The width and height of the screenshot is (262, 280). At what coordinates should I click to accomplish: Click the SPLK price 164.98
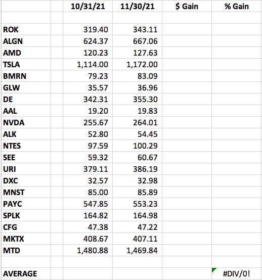coord(137,215)
